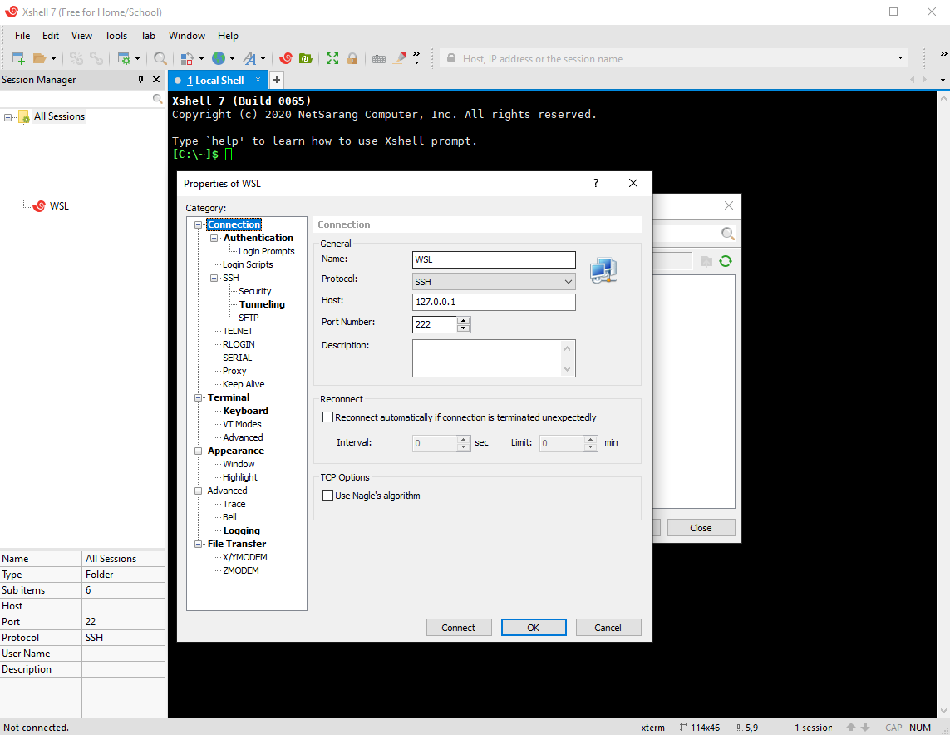Click the keyboard Key Mapping icon
Viewport: 950px width, 735px height.
pyautogui.click(x=379, y=59)
